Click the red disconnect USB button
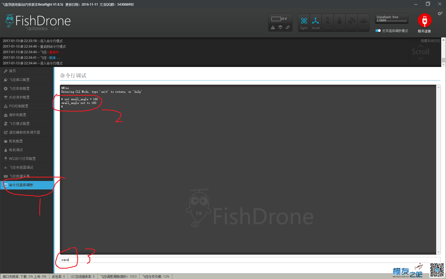The image size is (446, 279). 424,20
